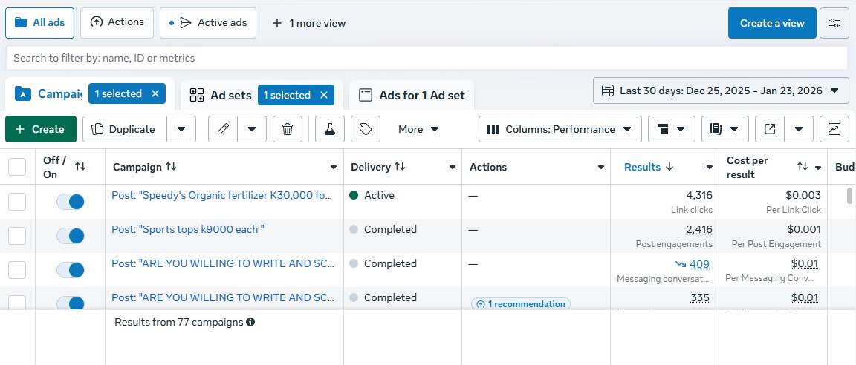Screen dimensions: 856x365
Task: Expand the Last 30 days date range
Action: pos(720,91)
